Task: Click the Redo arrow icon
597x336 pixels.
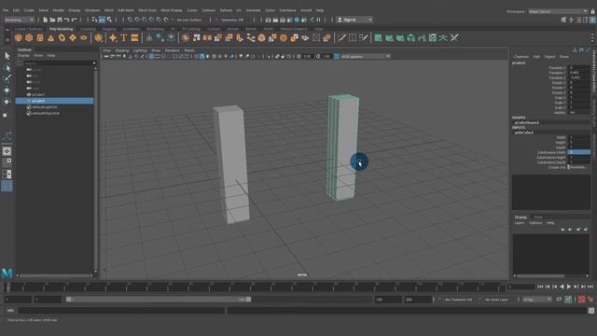Action: tap(75, 20)
